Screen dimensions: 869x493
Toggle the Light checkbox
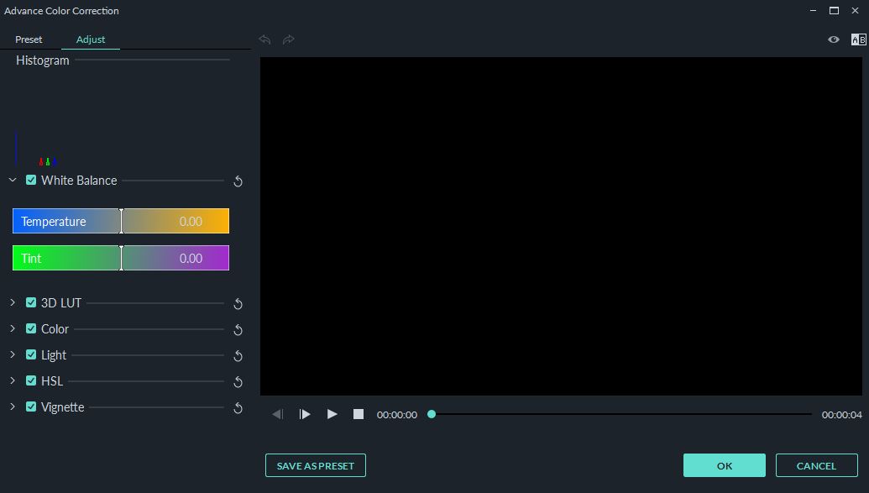[31, 354]
